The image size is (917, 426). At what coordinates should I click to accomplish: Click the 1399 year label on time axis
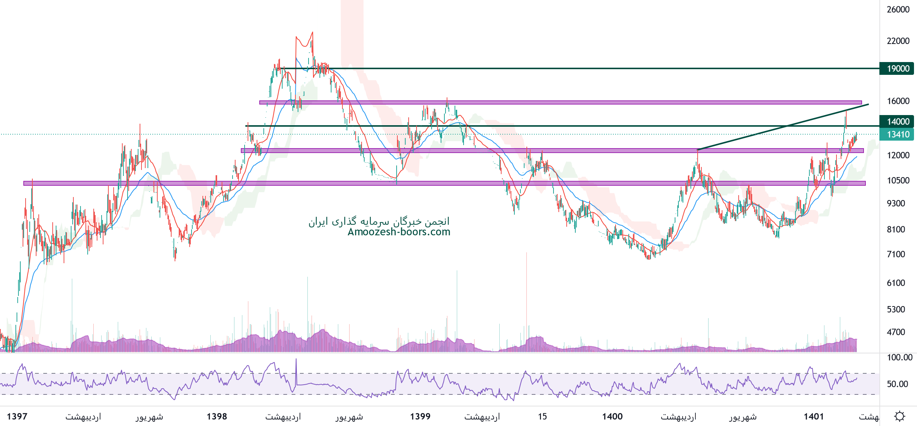420,416
